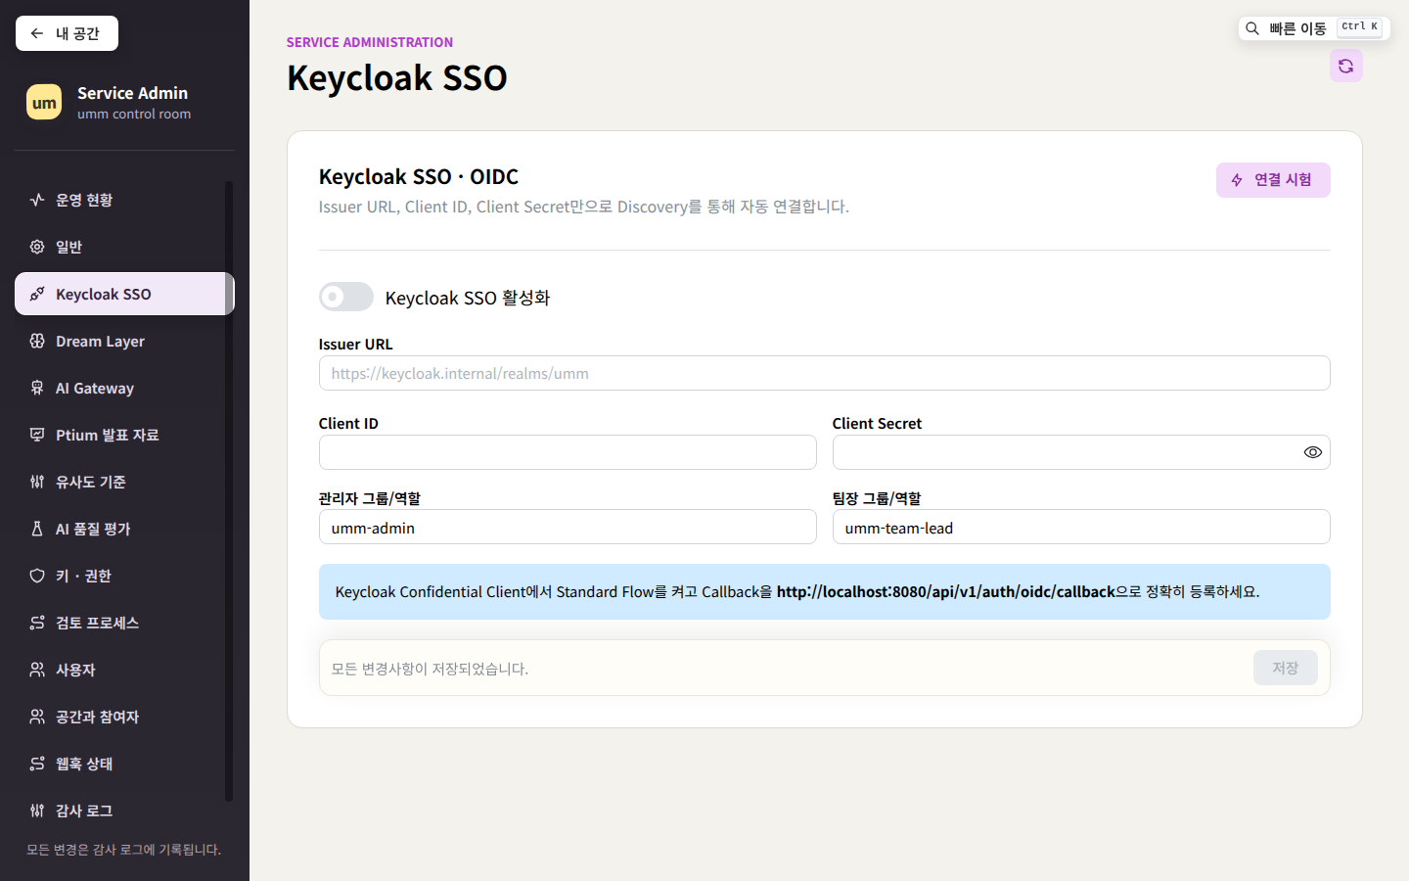Screen dimensions: 1409x881
Task: Open 빠른 이동 quick search
Action: (1314, 28)
